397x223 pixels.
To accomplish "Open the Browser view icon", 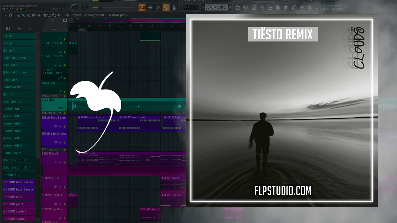I will coord(270,7).
